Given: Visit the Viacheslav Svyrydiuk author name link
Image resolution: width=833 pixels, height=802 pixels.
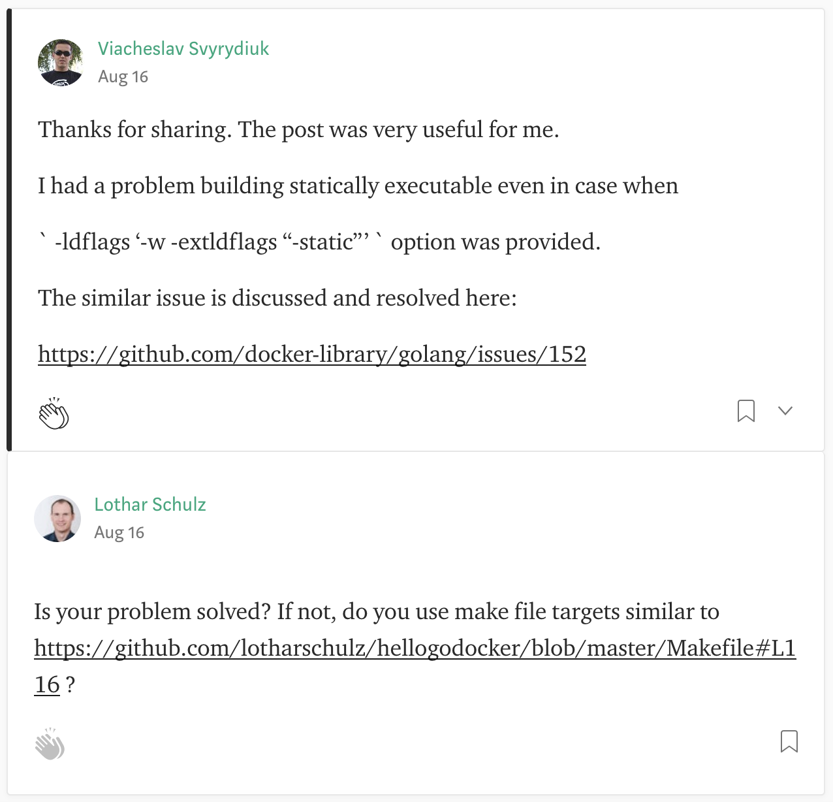Looking at the screenshot, I should coord(183,49).
